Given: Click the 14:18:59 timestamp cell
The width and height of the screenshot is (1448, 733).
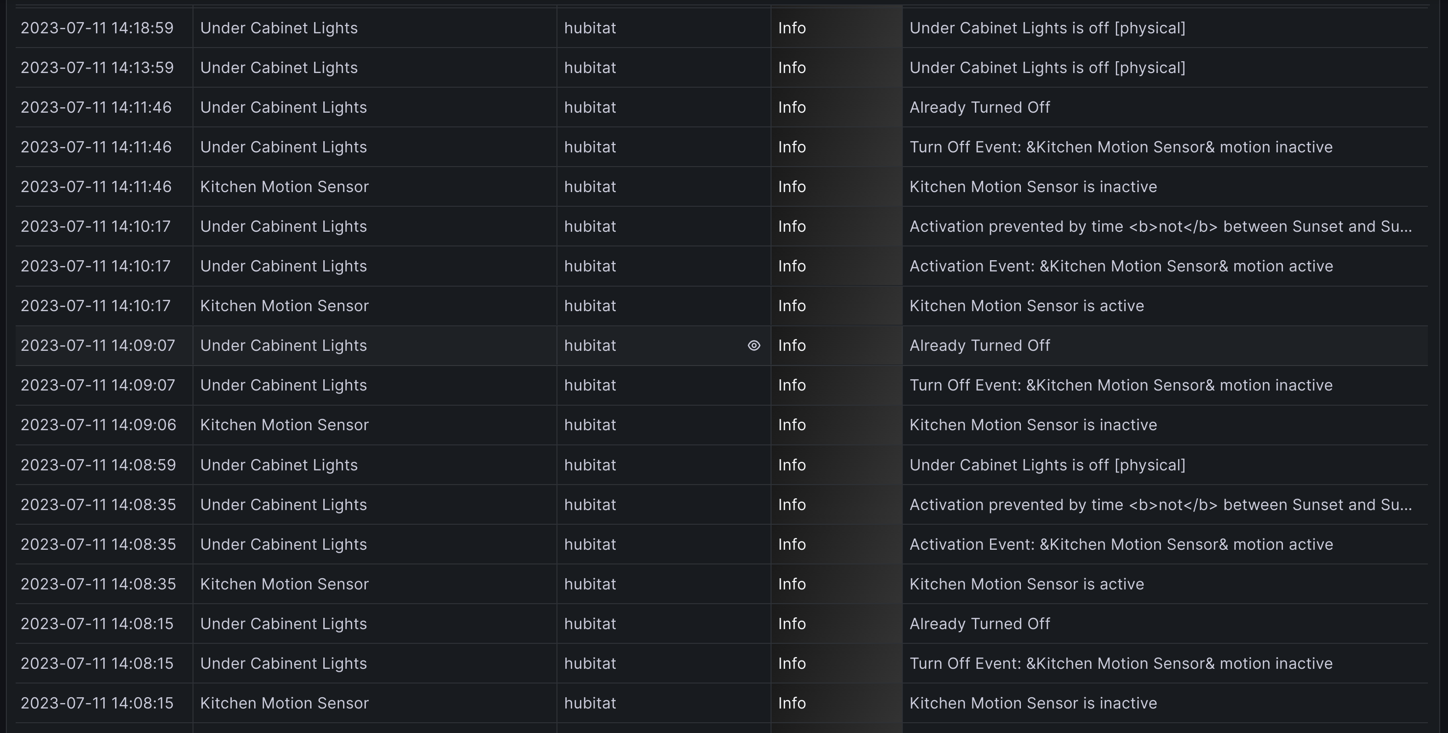Looking at the screenshot, I should tap(97, 28).
